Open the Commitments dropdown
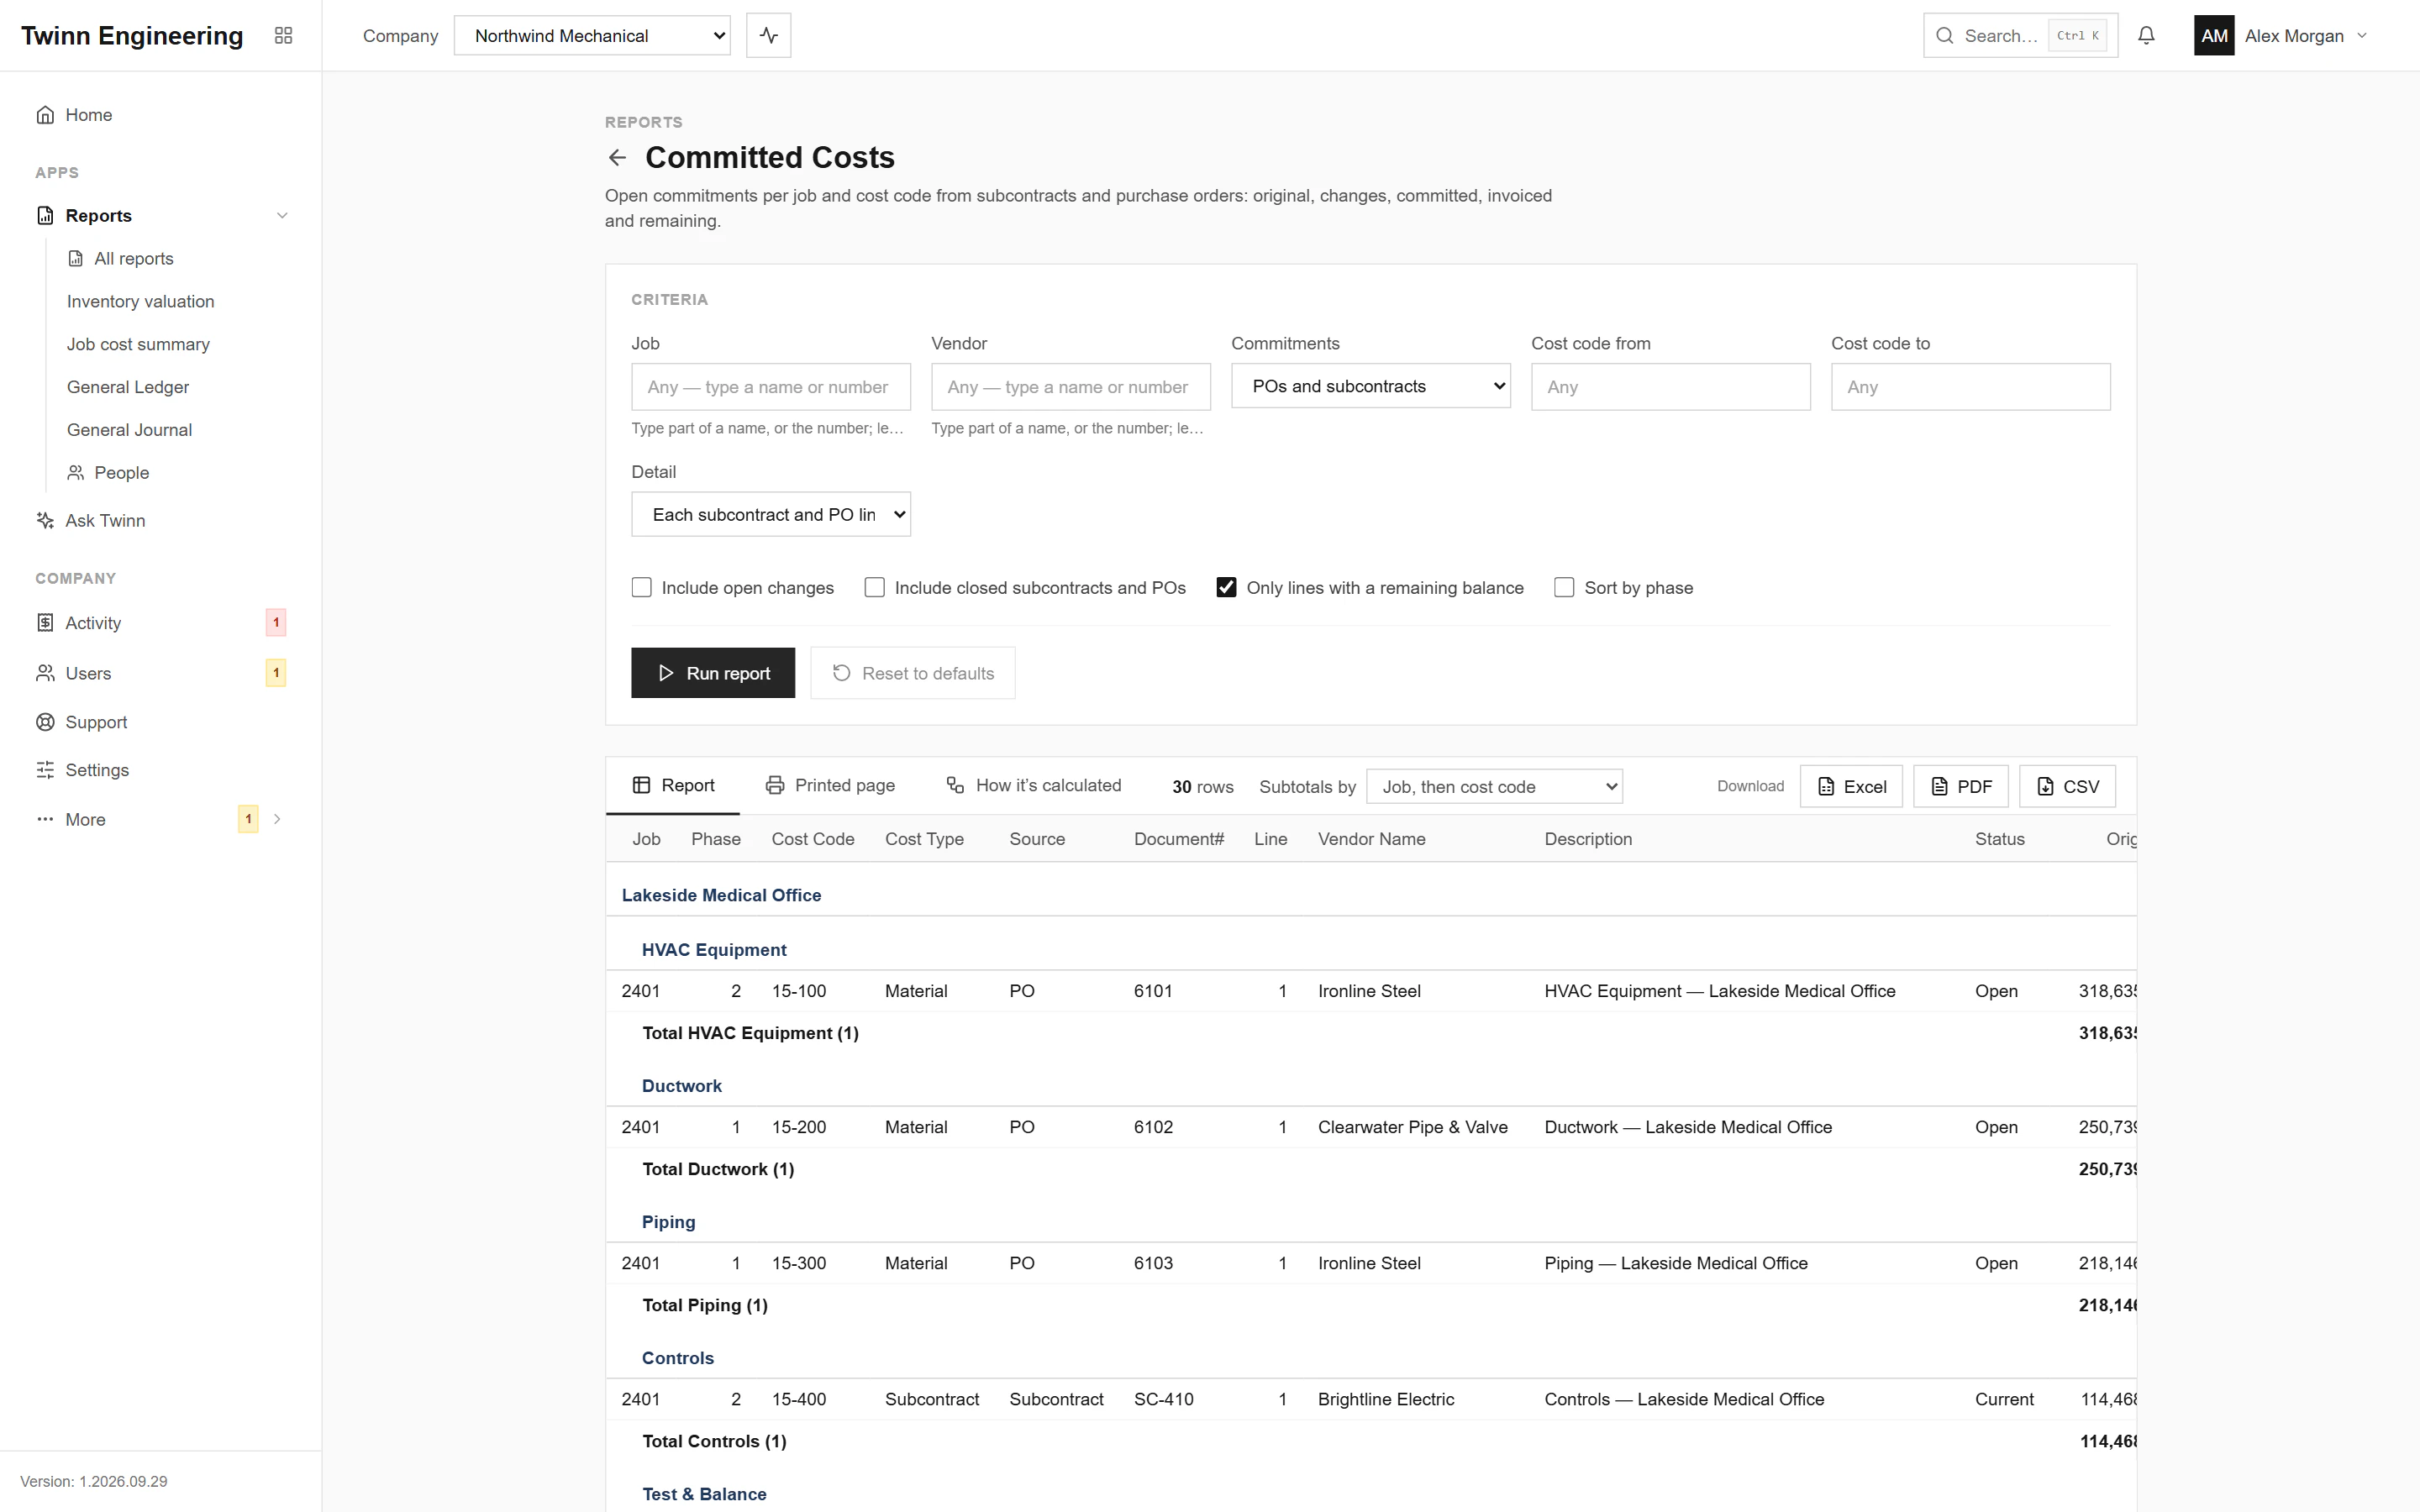Viewport: 2420px width, 1512px height. 1370,386
